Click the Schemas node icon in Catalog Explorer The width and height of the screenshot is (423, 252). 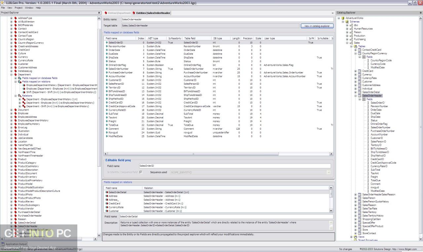coord(347,22)
